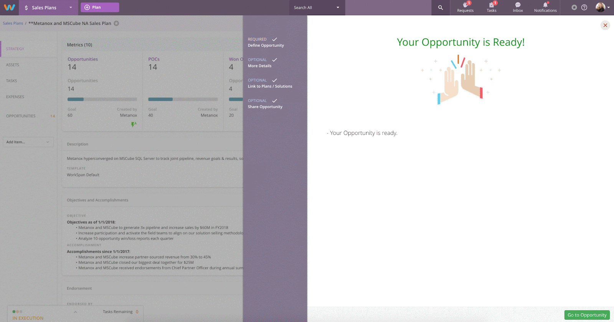Image resolution: width=614 pixels, height=322 pixels.
Task: Click the POCs metric title
Action: [154, 59]
